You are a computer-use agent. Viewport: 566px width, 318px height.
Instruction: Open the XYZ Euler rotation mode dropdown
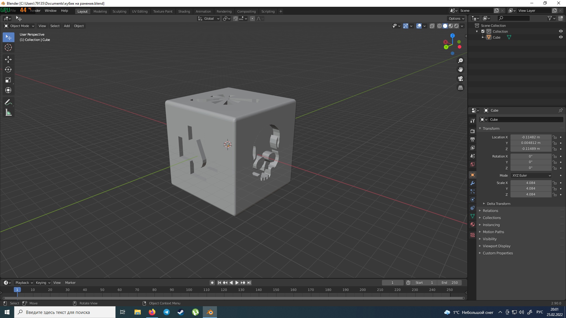[x=531, y=175]
